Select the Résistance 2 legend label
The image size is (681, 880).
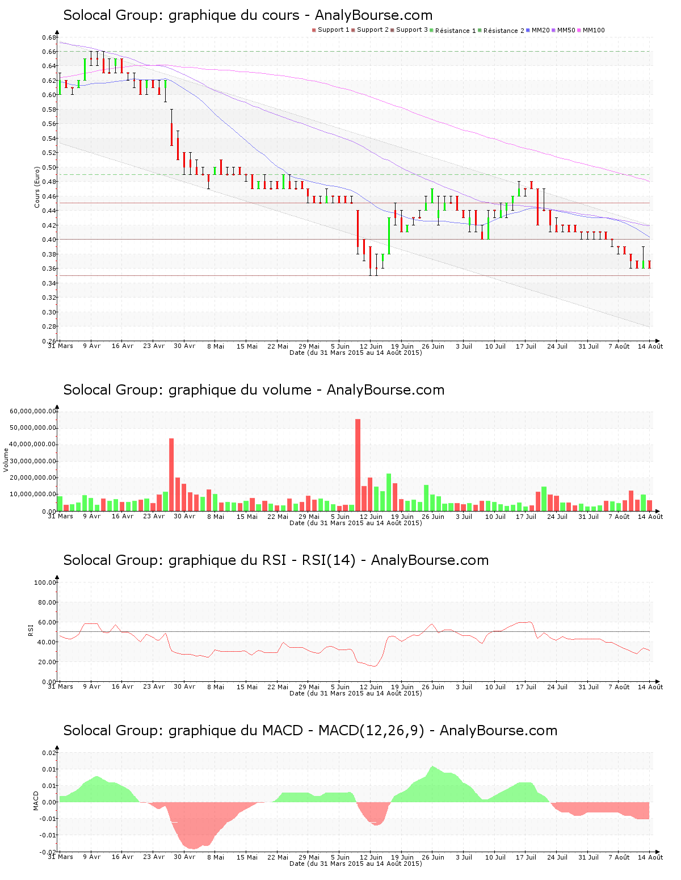[x=504, y=31]
